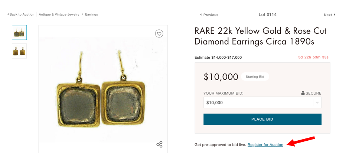The image size is (349, 157).
Task: Click the main earrings product image
Action: (103, 89)
